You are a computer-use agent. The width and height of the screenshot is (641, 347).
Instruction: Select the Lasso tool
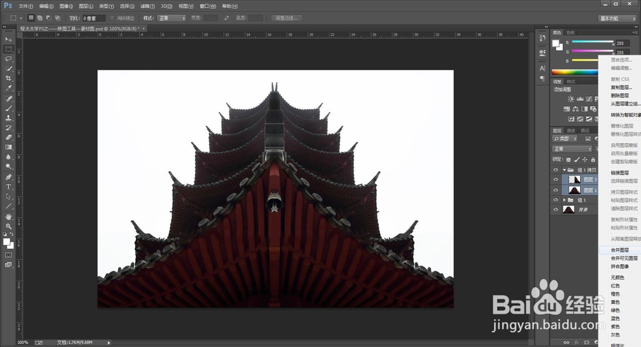[9, 58]
